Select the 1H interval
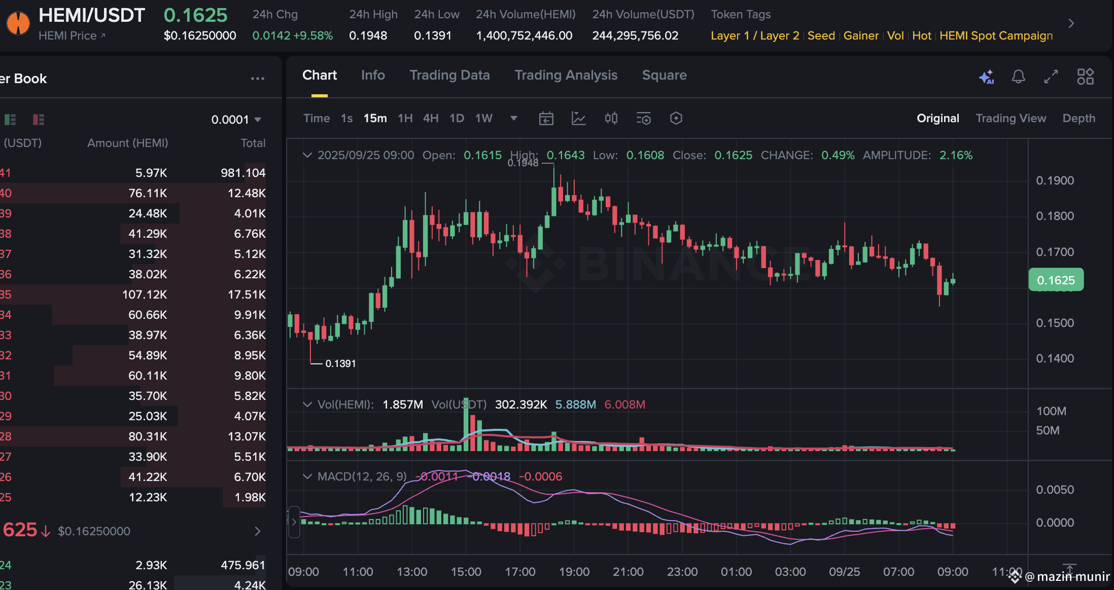 click(x=405, y=119)
